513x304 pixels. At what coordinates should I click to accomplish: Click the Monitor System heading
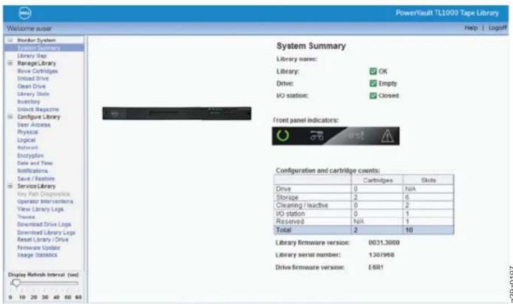36,40
